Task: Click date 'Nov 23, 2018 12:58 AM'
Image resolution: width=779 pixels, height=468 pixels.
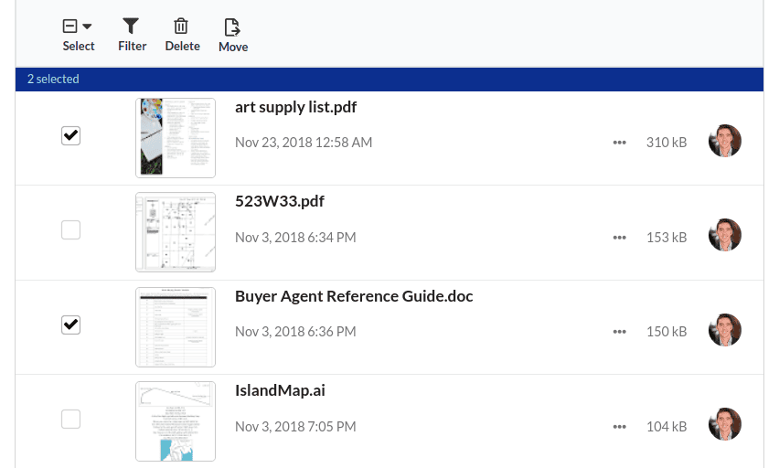Action: [304, 143]
